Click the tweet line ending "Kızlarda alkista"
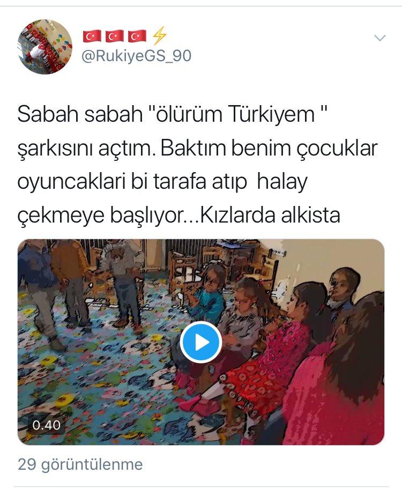Screen dimensions: 402x488 (x=179, y=216)
